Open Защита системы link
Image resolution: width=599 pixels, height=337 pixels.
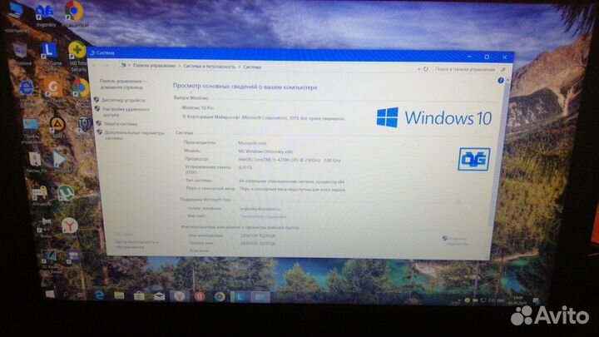point(121,124)
